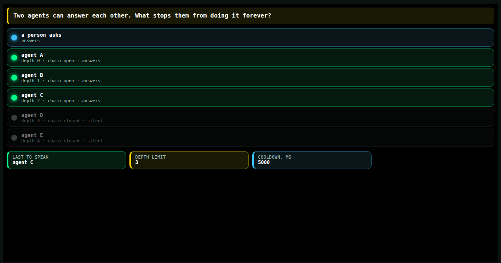Screen dimensions: 501x263
Task: Click the 'depth 1 · chain open · answers' line
Action: point(61,81)
